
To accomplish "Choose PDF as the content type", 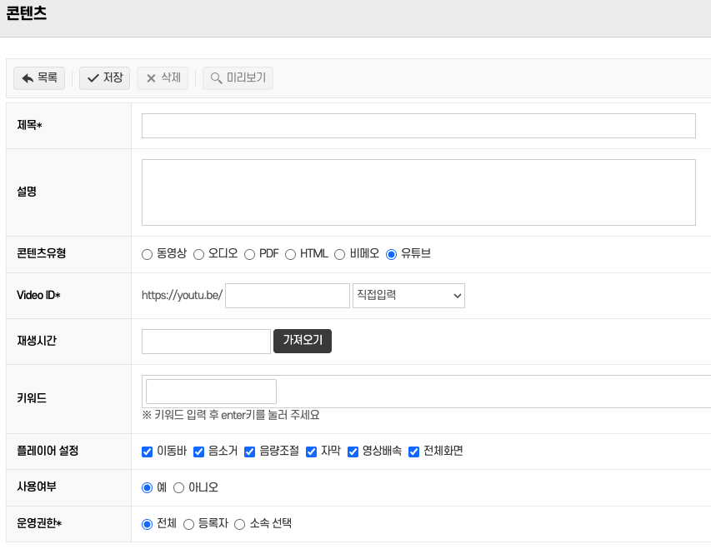I will (x=249, y=254).
